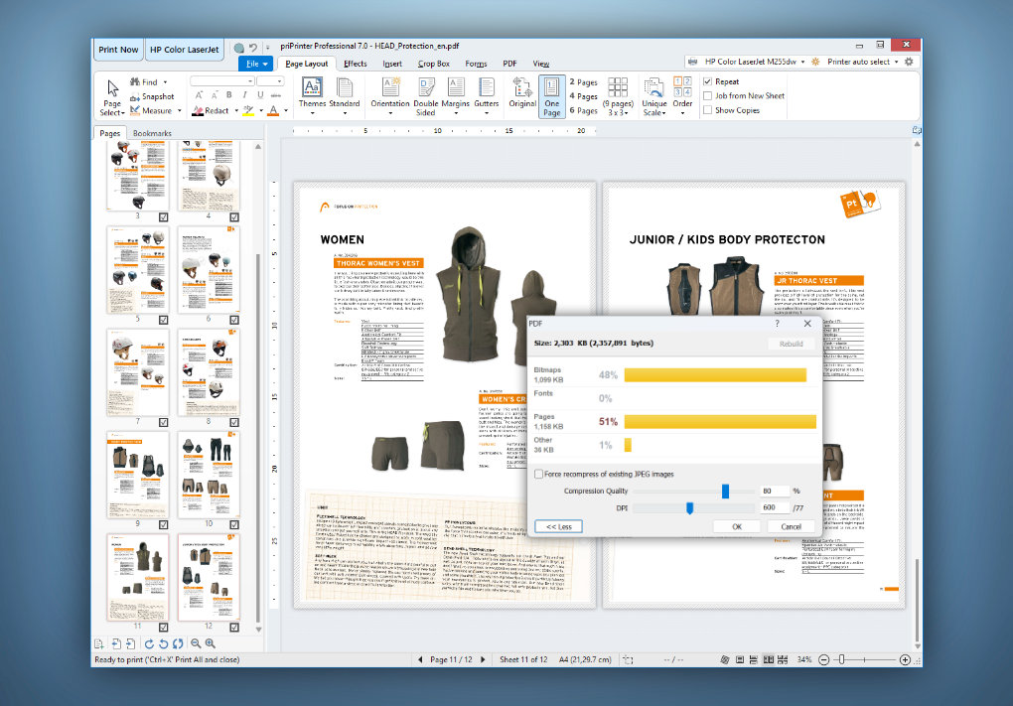1013x706 pixels.
Task: Select the Snapshot tool
Action: (152, 96)
